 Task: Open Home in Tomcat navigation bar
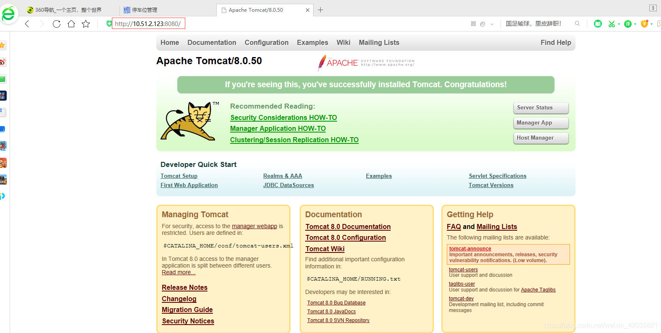pyautogui.click(x=170, y=42)
